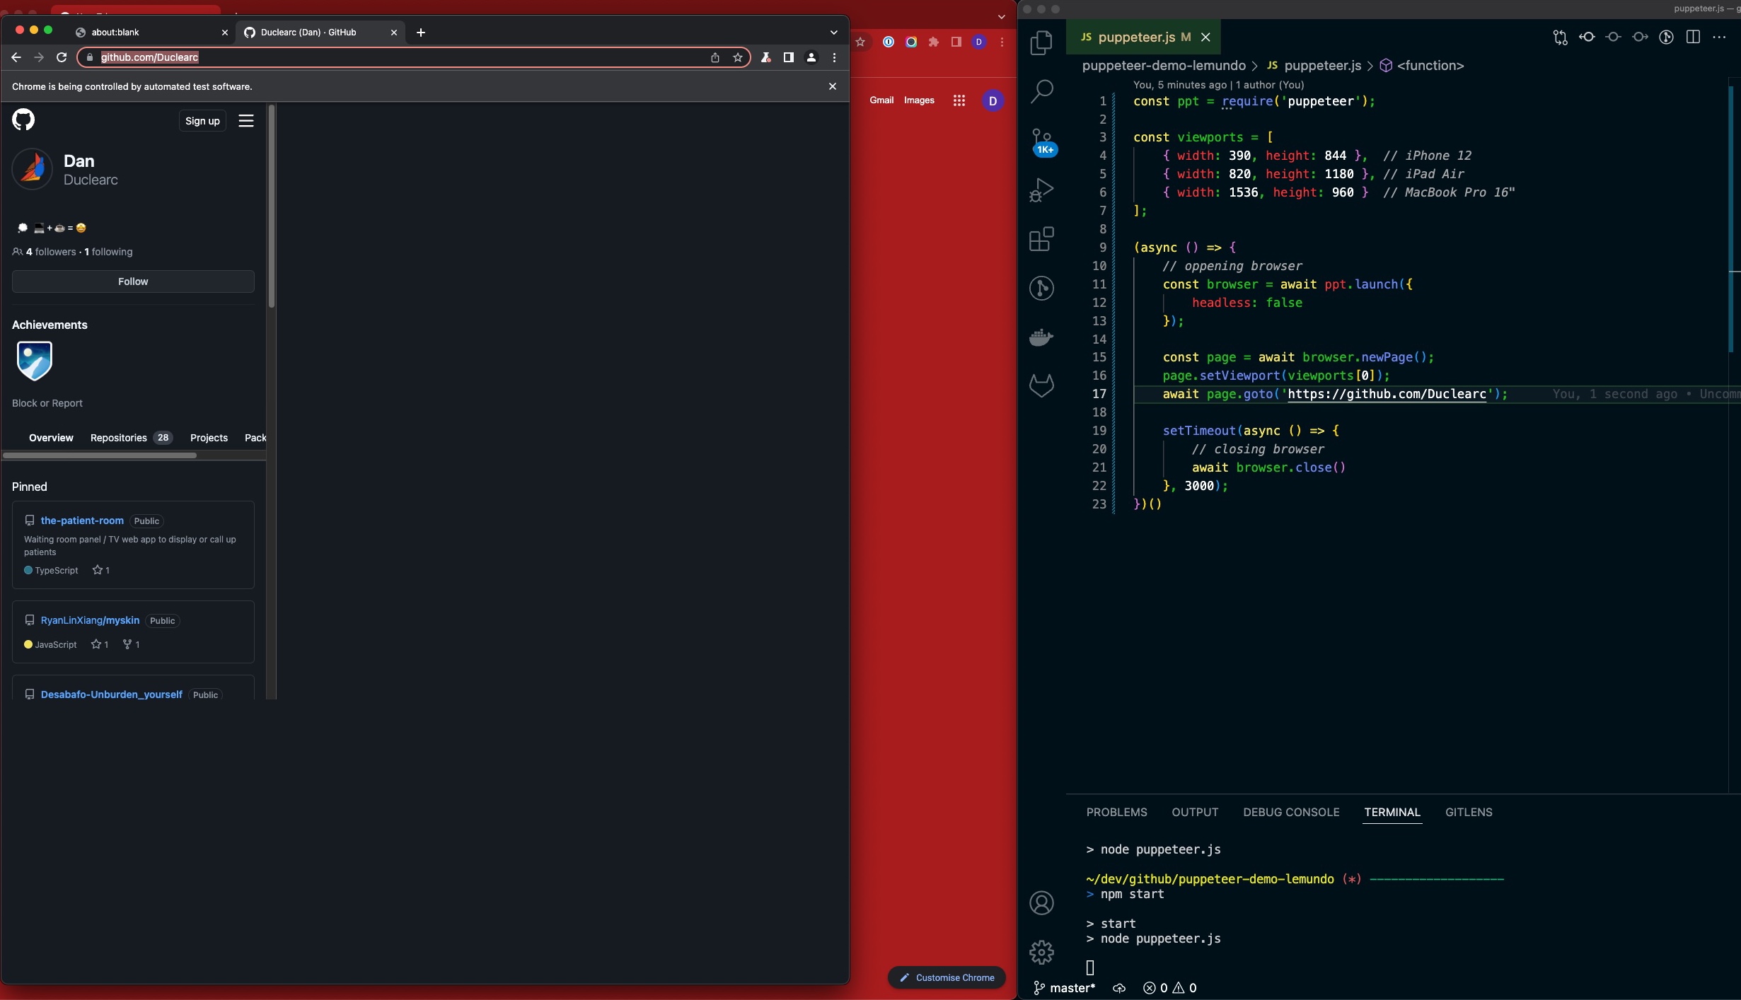The width and height of the screenshot is (1741, 1000).
Task: Click Gmail link in background Chrome window
Action: point(881,100)
